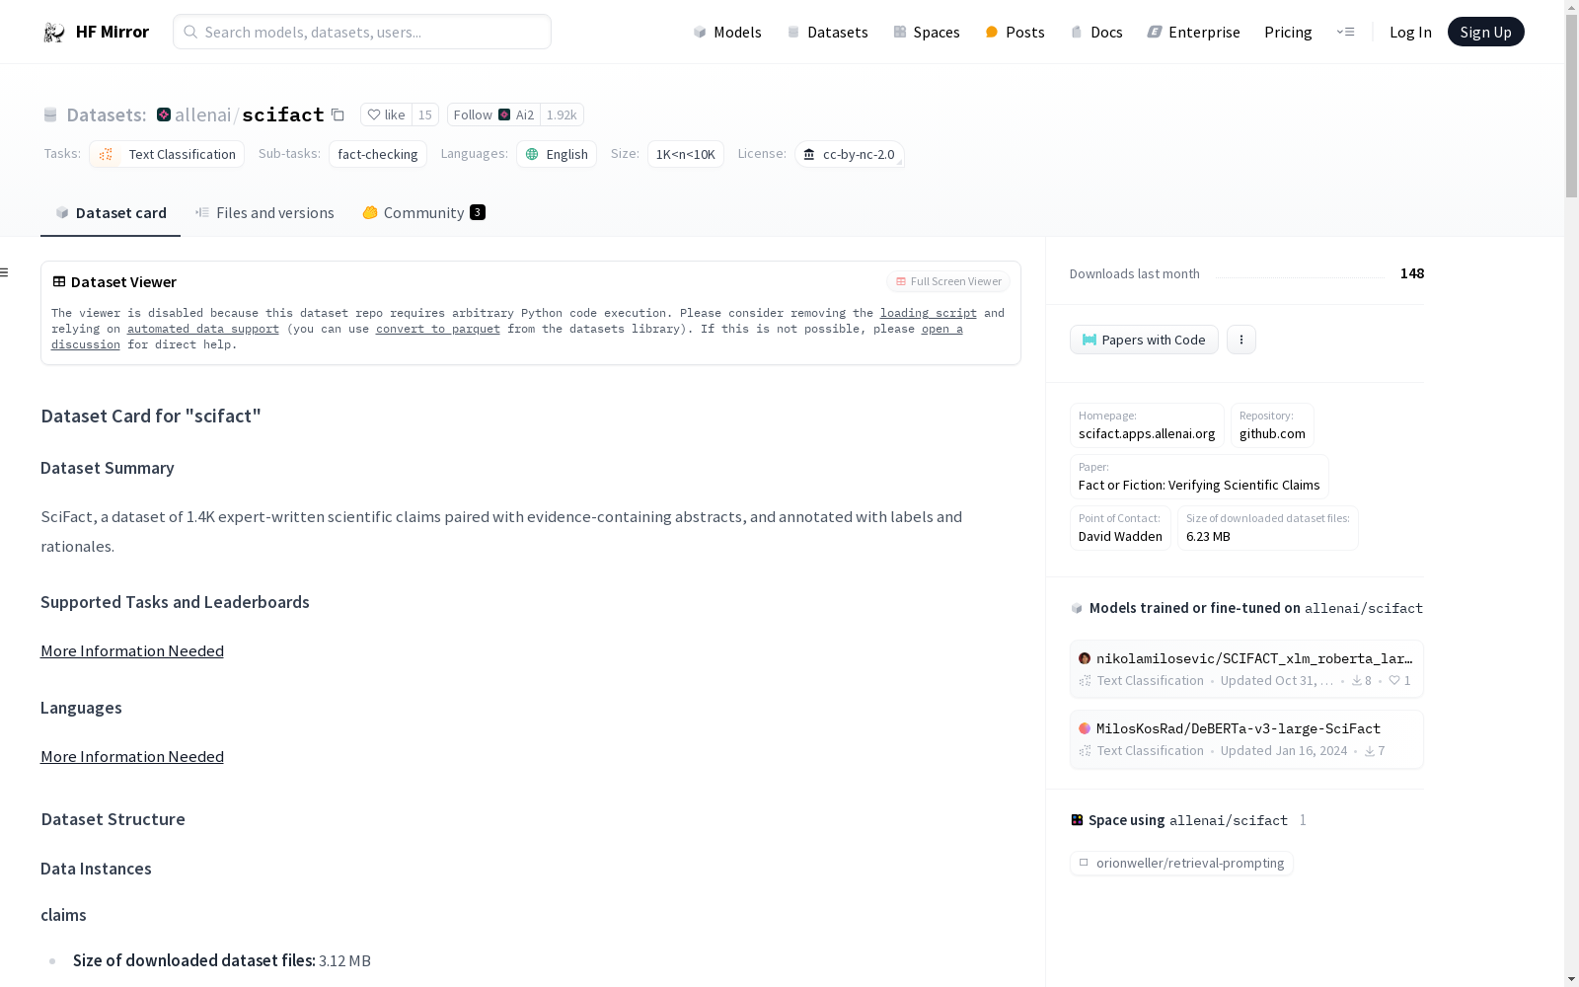Click the Papers with Code icon

1090,340
